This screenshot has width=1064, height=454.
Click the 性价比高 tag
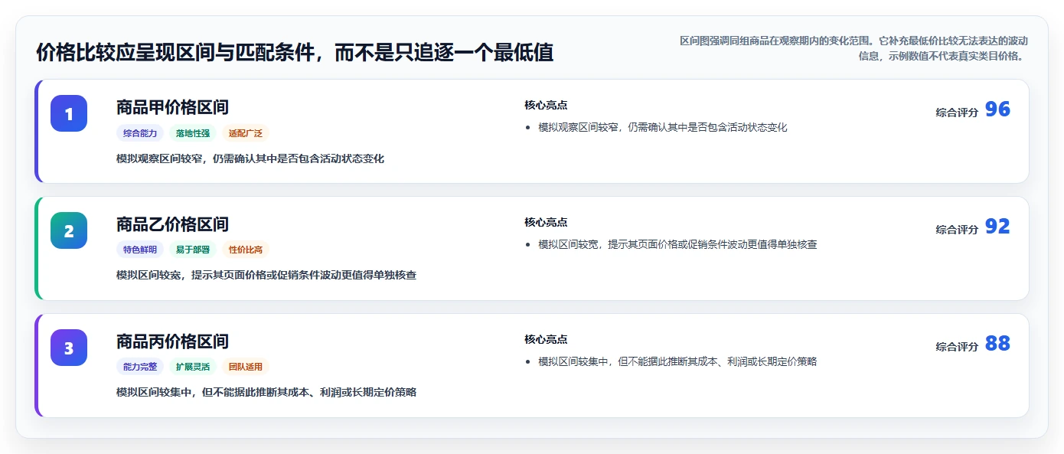click(x=246, y=250)
